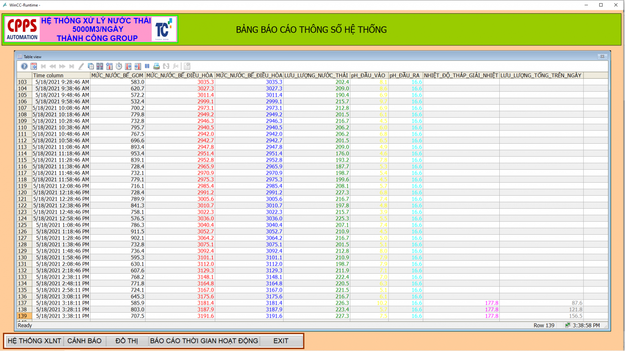The image size is (625, 351).
Task: Print the table with the printer icon
Action: pos(157,66)
